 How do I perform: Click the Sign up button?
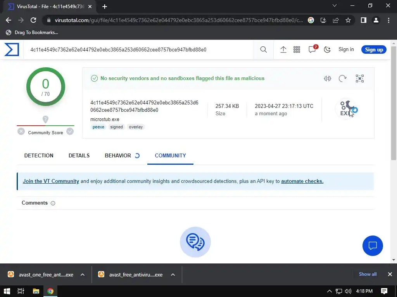(374, 49)
